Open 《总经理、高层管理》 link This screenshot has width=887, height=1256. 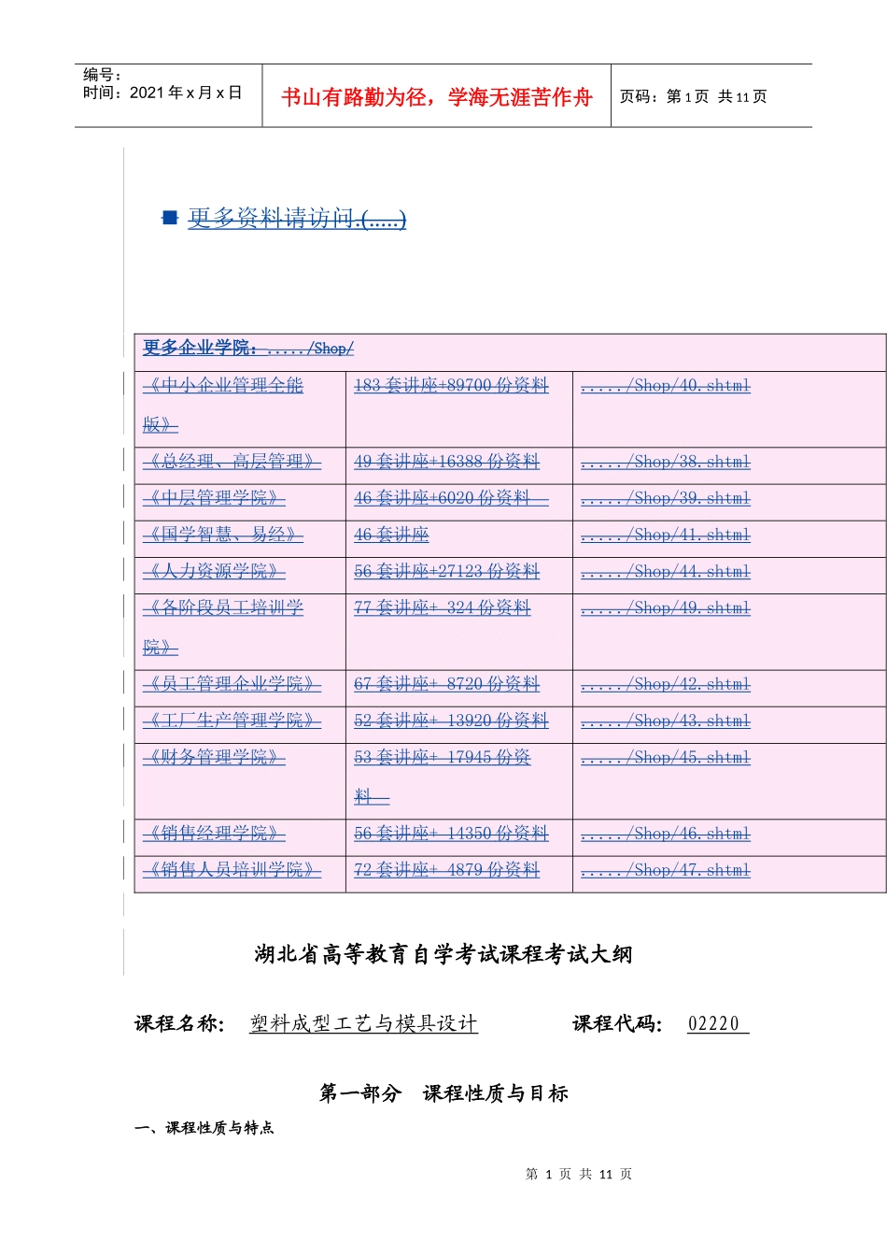[x=232, y=462]
